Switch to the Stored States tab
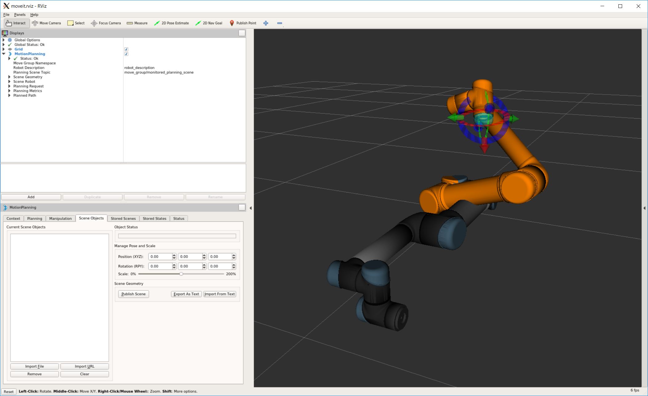Screen dimensions: 648x396 point(155,218)
